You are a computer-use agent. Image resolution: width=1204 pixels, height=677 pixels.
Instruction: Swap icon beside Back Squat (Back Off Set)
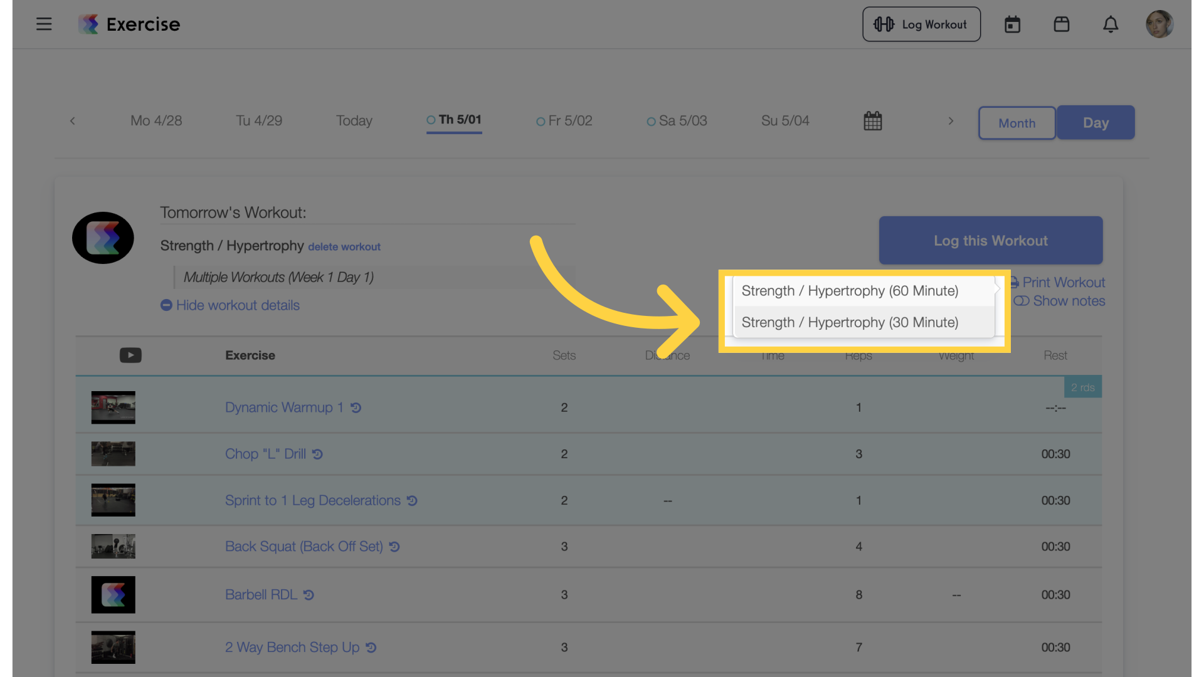coord(394,547)
